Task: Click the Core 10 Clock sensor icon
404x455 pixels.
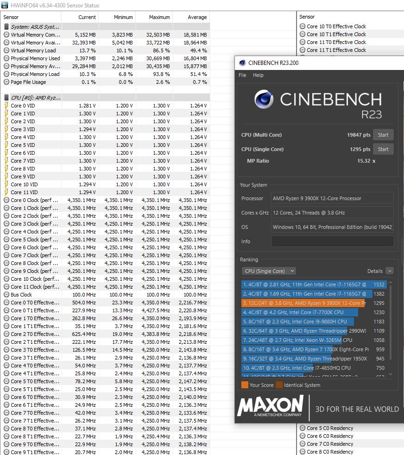Action: 6,278
